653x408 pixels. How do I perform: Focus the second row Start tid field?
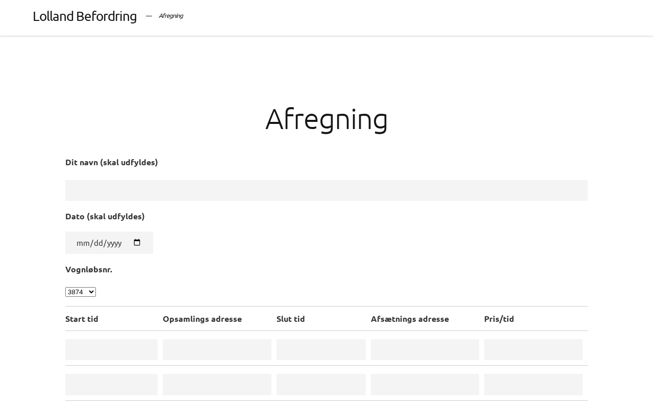[111, 385]
